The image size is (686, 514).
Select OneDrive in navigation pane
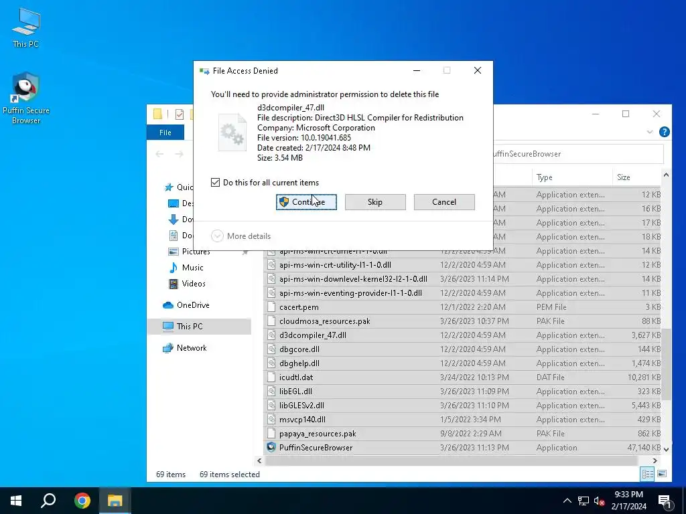point(193,305)
